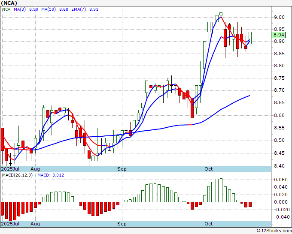The image size is (292, 234).
Task: Click 2025Jul on price chart date axis
Action: tap(10, 169)
